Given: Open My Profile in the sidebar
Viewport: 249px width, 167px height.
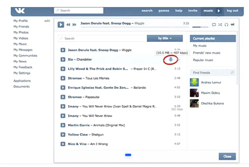Looking at the screenshot, I should point(21,21).
